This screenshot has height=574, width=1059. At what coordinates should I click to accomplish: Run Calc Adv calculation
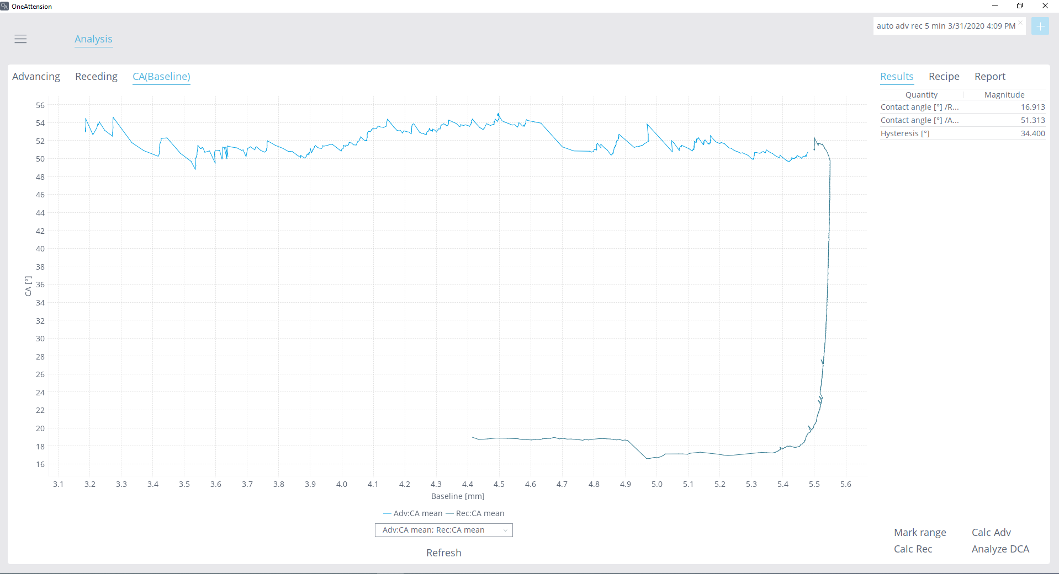coord(991,533)
